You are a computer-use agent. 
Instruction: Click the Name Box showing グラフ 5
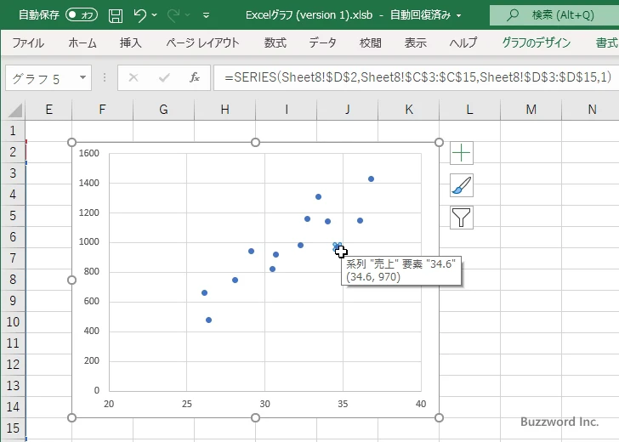pyautogui.click(x=42, y=78)
